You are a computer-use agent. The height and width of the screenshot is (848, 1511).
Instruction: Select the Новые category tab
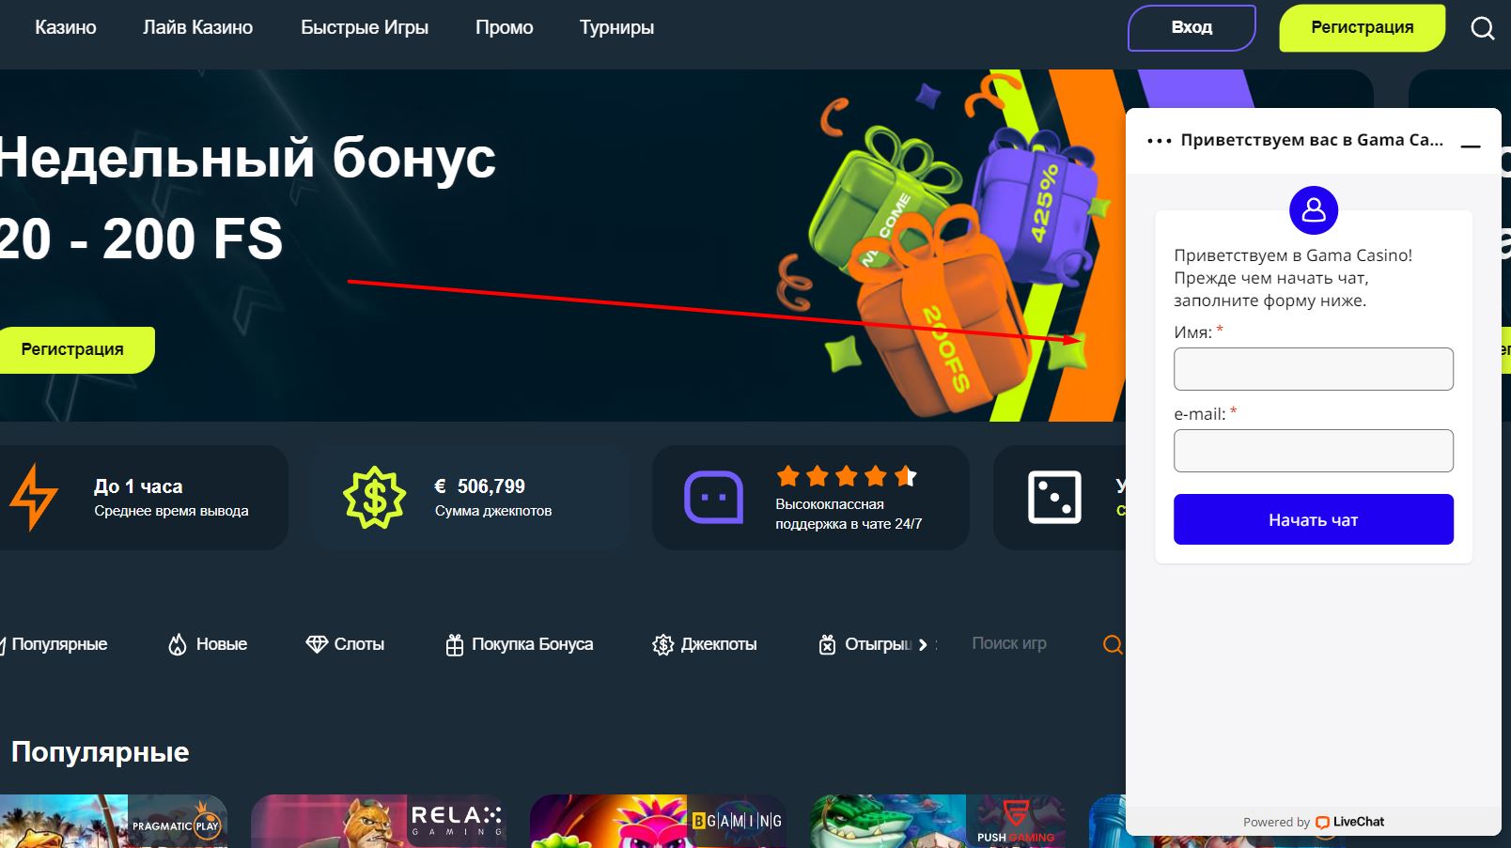pyautogui.click(x=208, y=644)
